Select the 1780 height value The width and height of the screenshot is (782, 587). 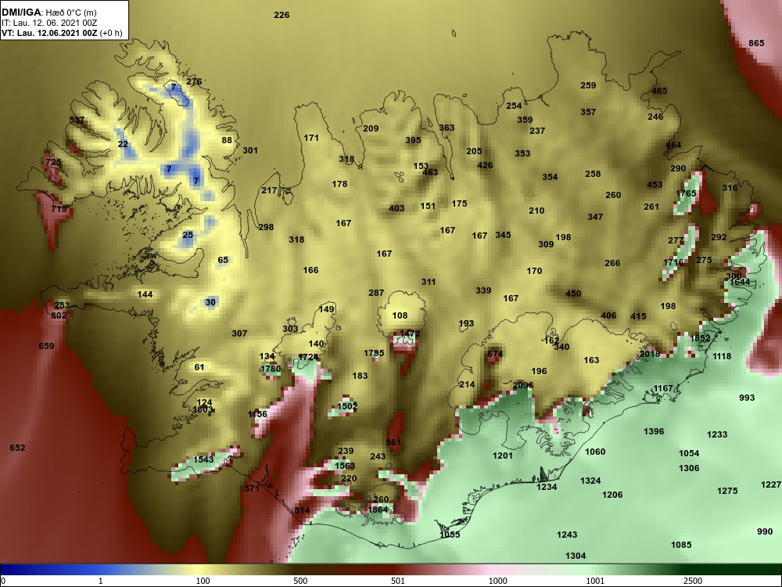point(271,369)
